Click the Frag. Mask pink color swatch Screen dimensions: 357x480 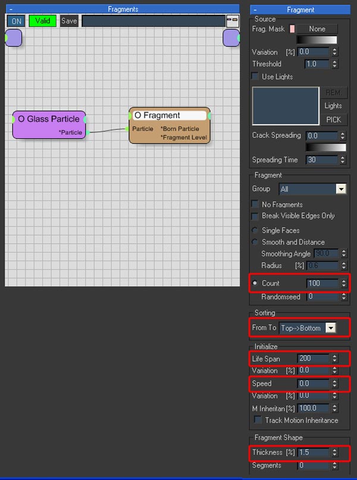(x=292, y=29)
